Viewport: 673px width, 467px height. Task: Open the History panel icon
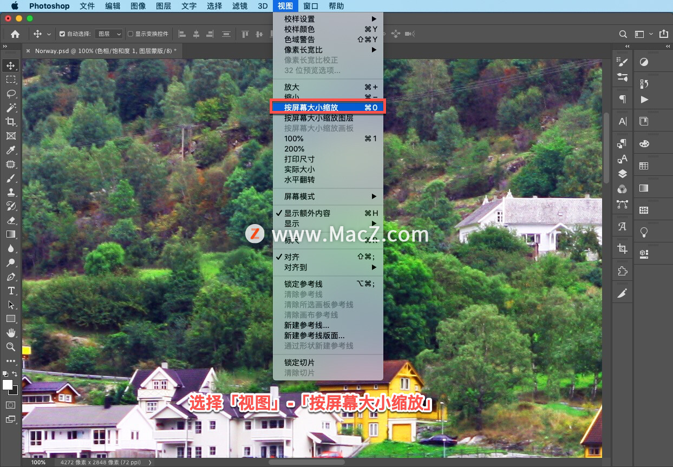pyautogui.click(x=644, y=84)
